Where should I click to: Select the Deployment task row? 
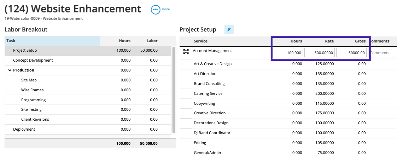coord(24,130)
